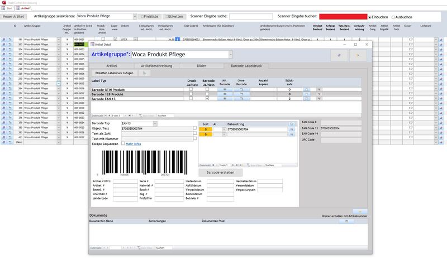Click next record arrow in label list navigator
Screen dimensions: 447x258
tap(125, 115)
